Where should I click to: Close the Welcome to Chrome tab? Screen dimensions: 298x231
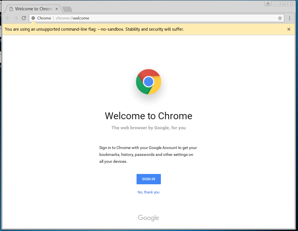(57, 9)
